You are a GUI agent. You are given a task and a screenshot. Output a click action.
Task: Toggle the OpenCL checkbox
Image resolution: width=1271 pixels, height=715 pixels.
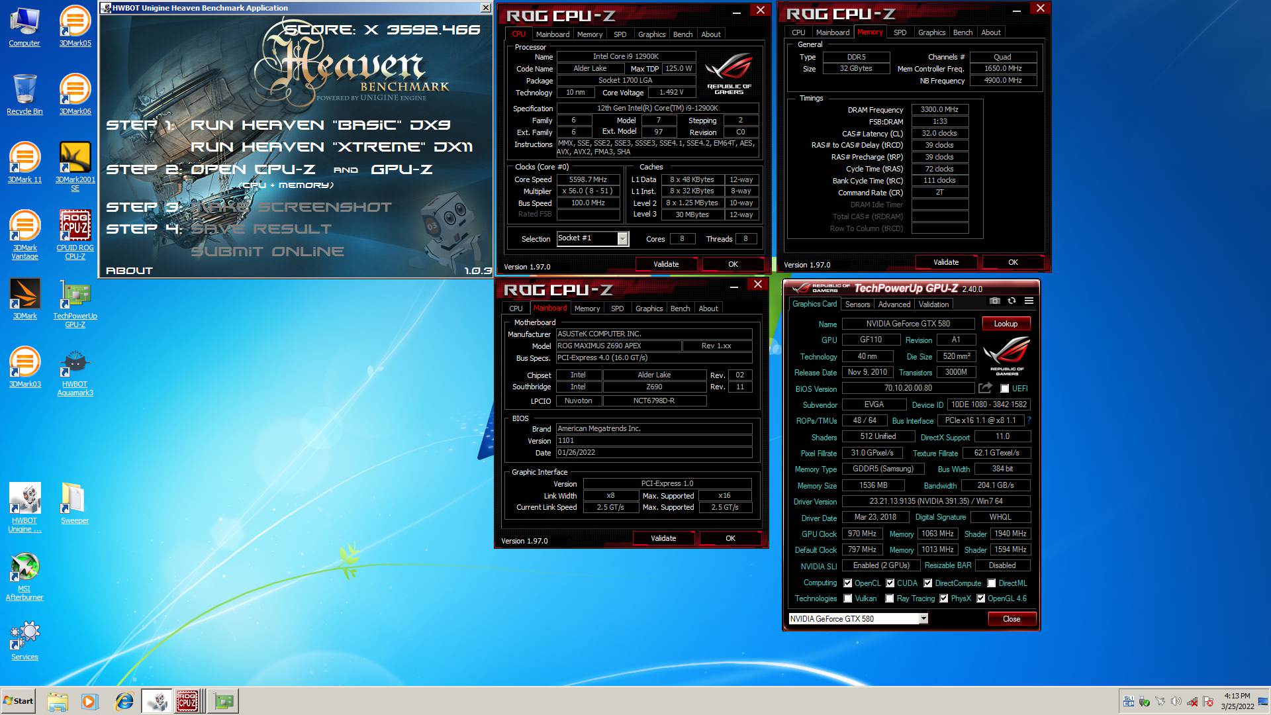coord(847,583)
